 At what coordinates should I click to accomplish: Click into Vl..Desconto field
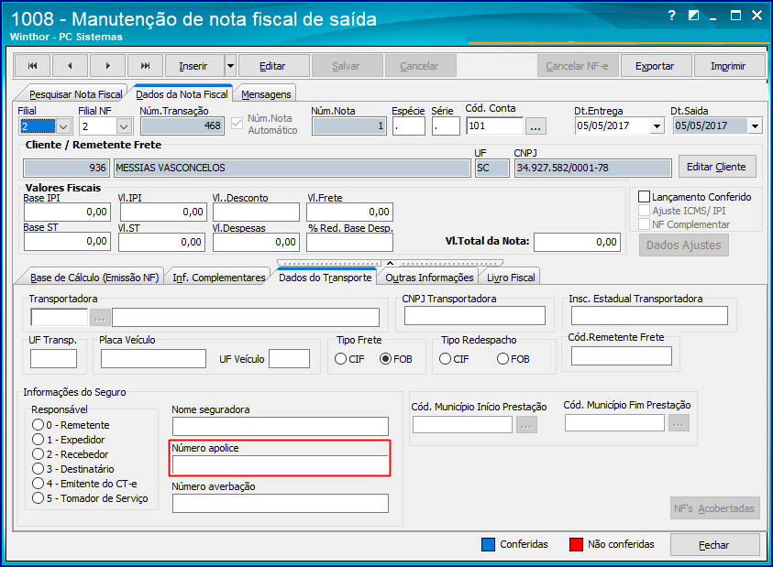pos(256,212)
